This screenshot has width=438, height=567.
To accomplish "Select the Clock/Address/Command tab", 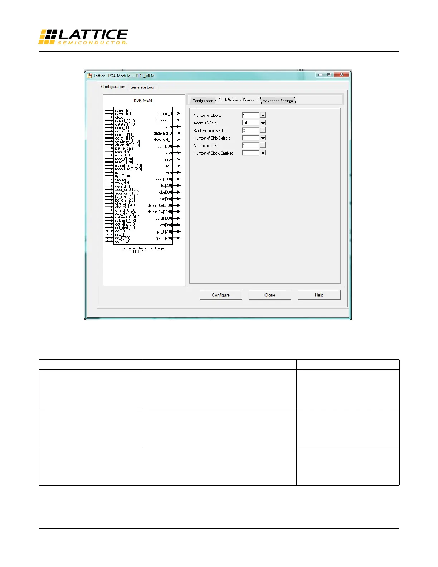I will click(238, 100).
